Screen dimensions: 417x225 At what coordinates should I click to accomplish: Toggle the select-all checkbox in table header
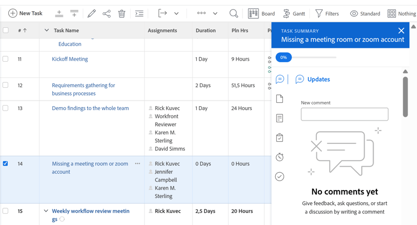click(x=6, y=31)
